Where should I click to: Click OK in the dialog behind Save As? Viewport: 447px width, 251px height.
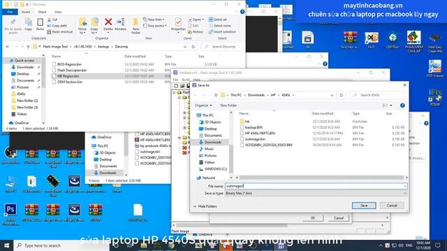[x=313, y=218]
